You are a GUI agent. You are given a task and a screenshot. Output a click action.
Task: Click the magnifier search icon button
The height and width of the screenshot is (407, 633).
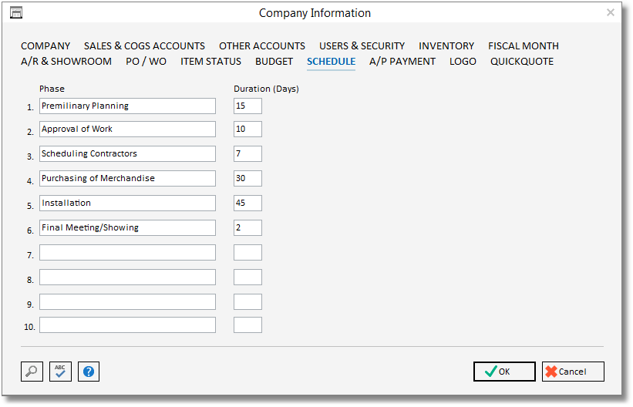coord(32,372)
